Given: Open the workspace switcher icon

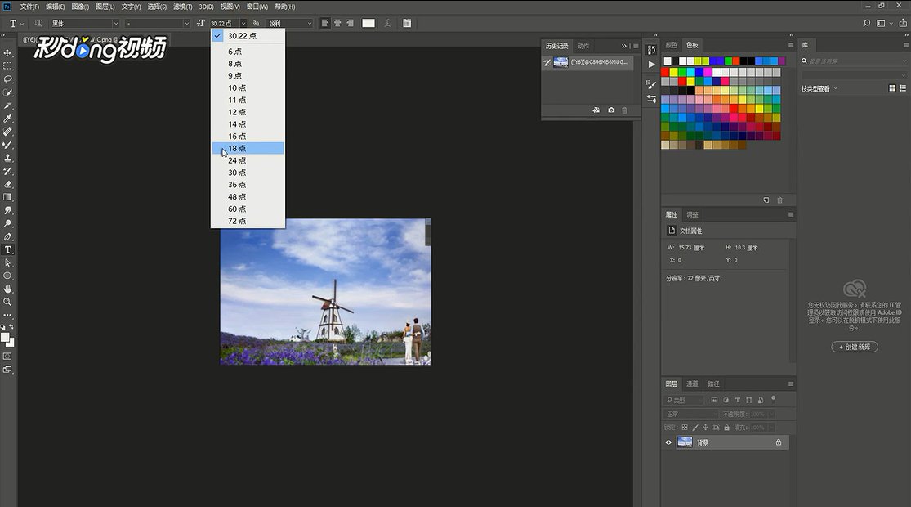Looking at the screenshot, I should pyautogui.click(x=884, y=23).
